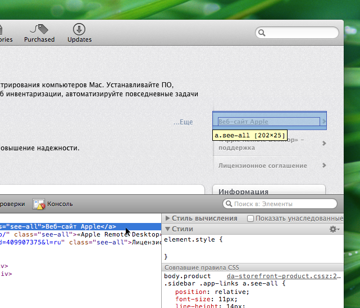Expand the «Стиль вычисления» section
The width and height of the screenshot is (360, 308).
coord(167,218)
